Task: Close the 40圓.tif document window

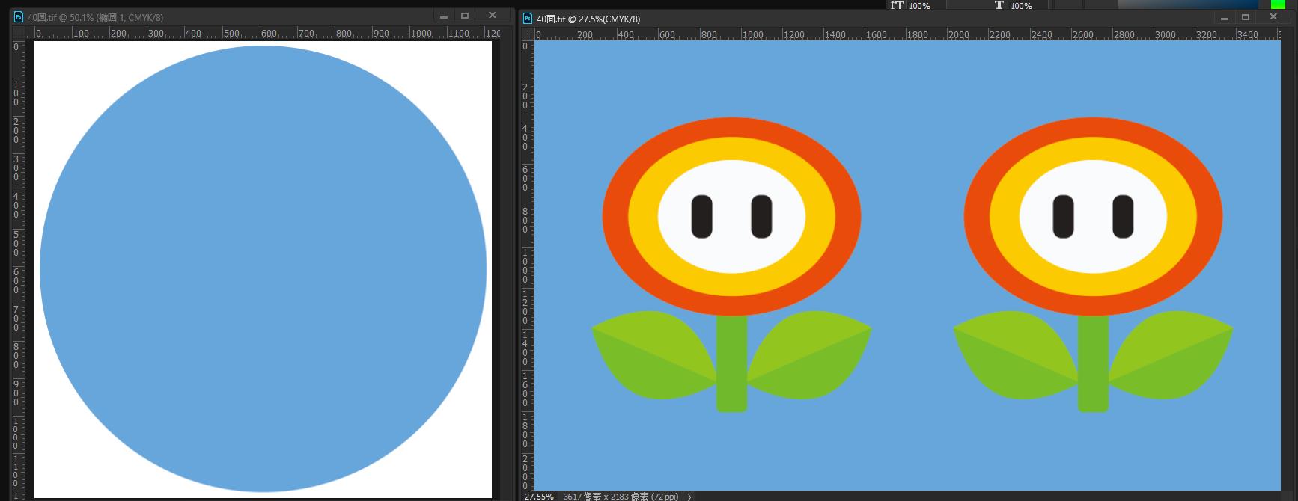Action: click(492, 16)
